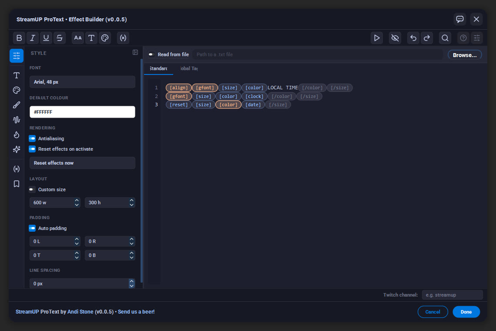Open the Andi Stone link
The height and width of the screenshot is (331, 496).
pyautogui.click(x=80, y=312)
